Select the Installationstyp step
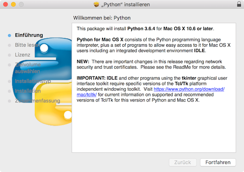The width and height of the screenshot is (244, 172). [33, 81]
